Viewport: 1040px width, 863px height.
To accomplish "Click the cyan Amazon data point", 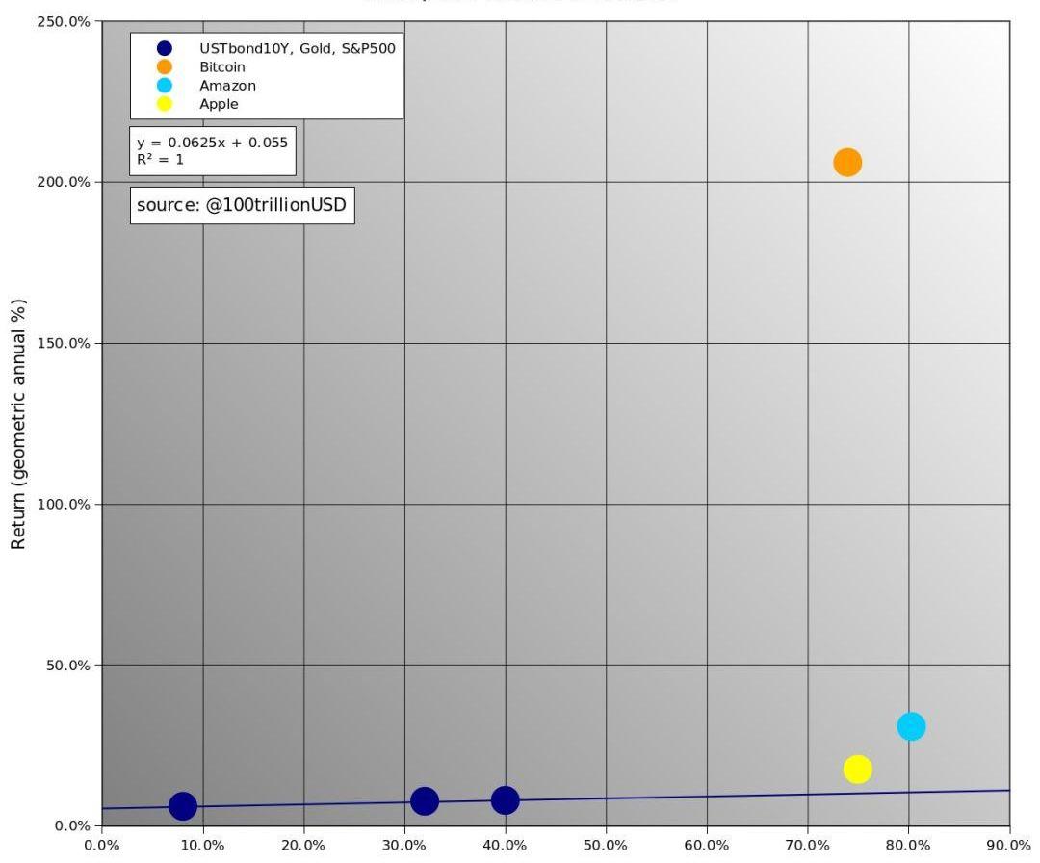I will (911, 726).
